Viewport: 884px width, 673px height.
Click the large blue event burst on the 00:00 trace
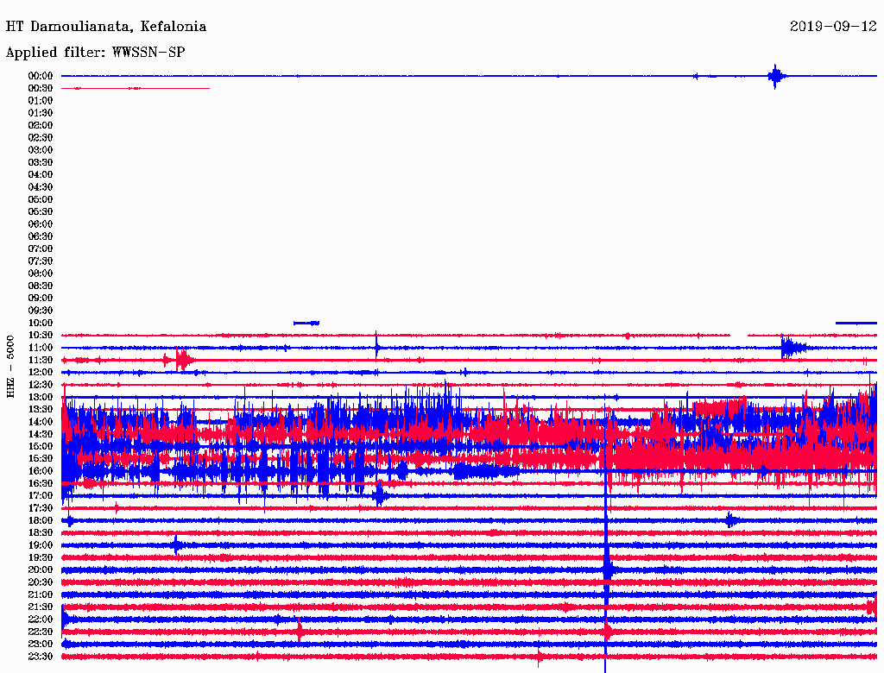[776, 76]
